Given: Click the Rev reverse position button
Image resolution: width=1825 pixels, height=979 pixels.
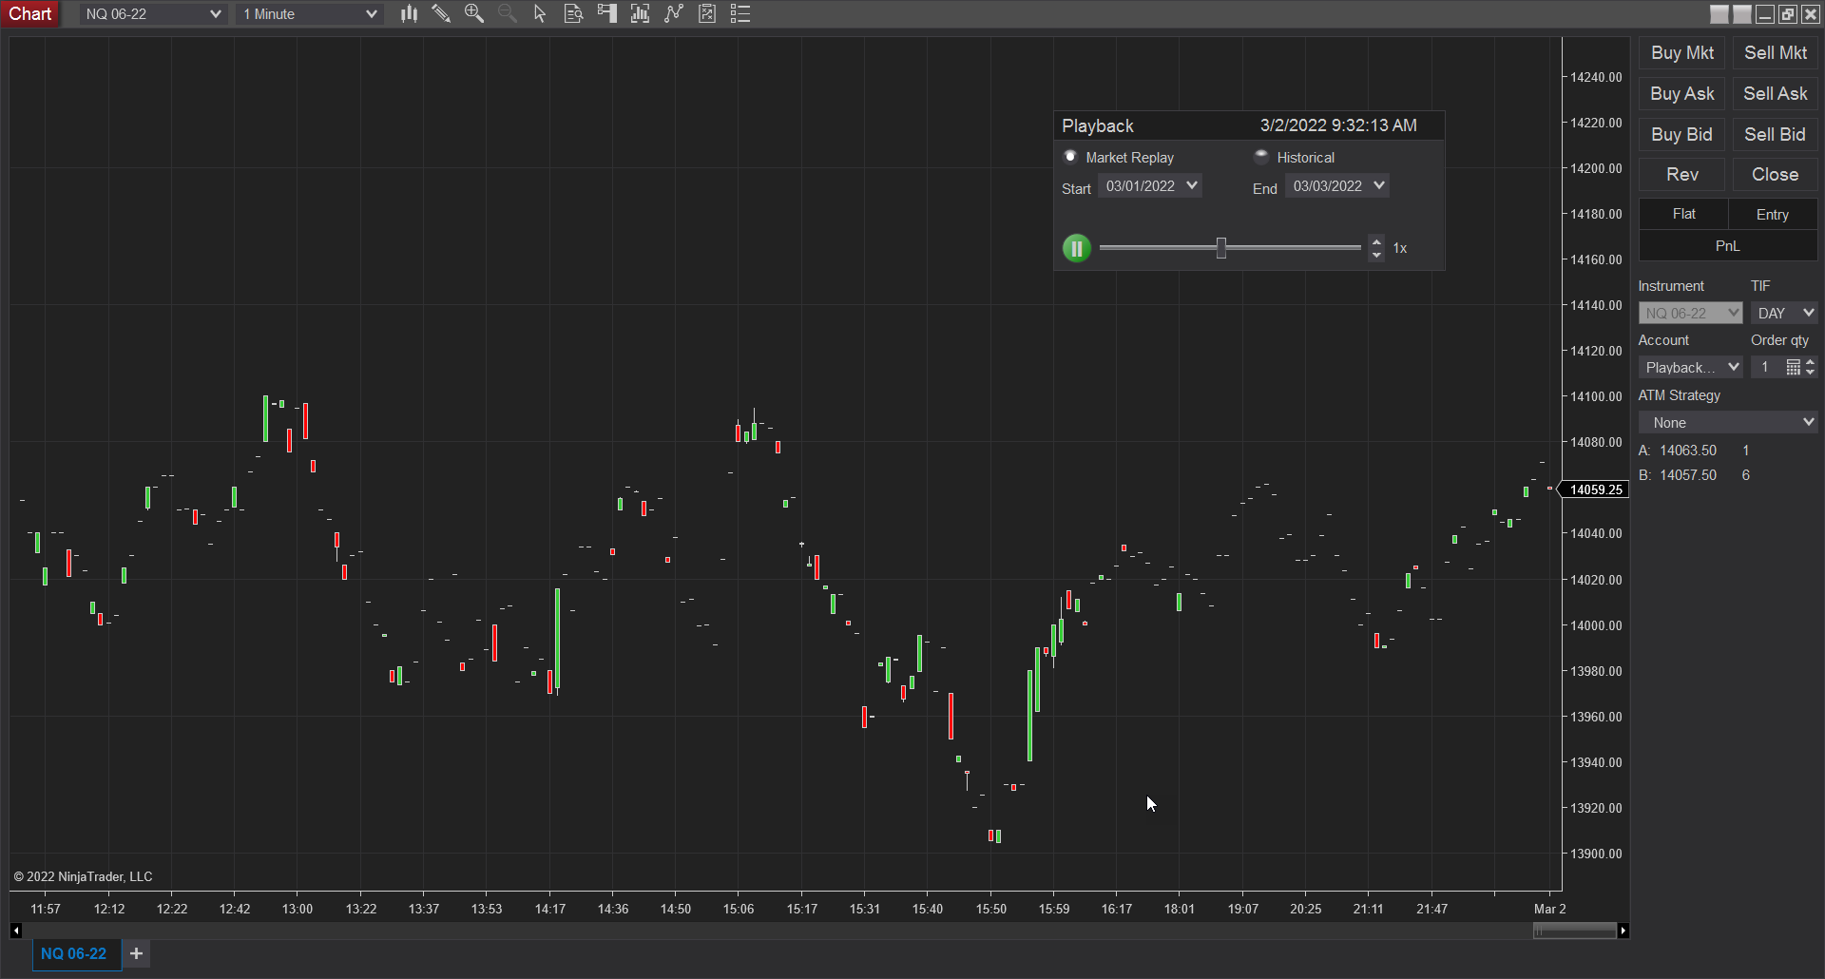Looking at the screenshot, I should pos(1682,175).
